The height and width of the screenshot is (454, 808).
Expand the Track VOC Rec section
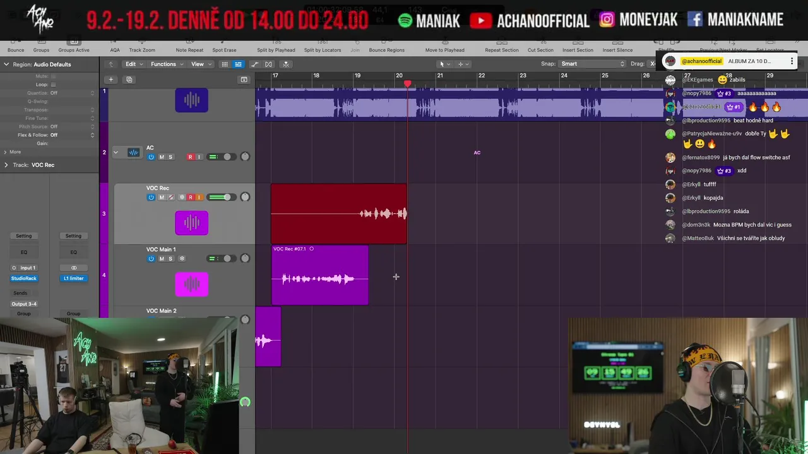coord(6,165)
